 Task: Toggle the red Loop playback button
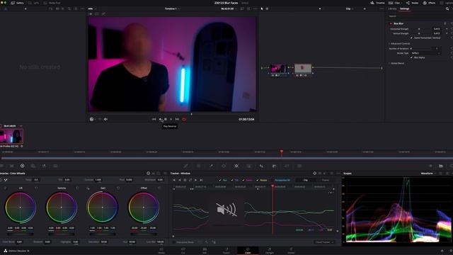coord(184,119)
